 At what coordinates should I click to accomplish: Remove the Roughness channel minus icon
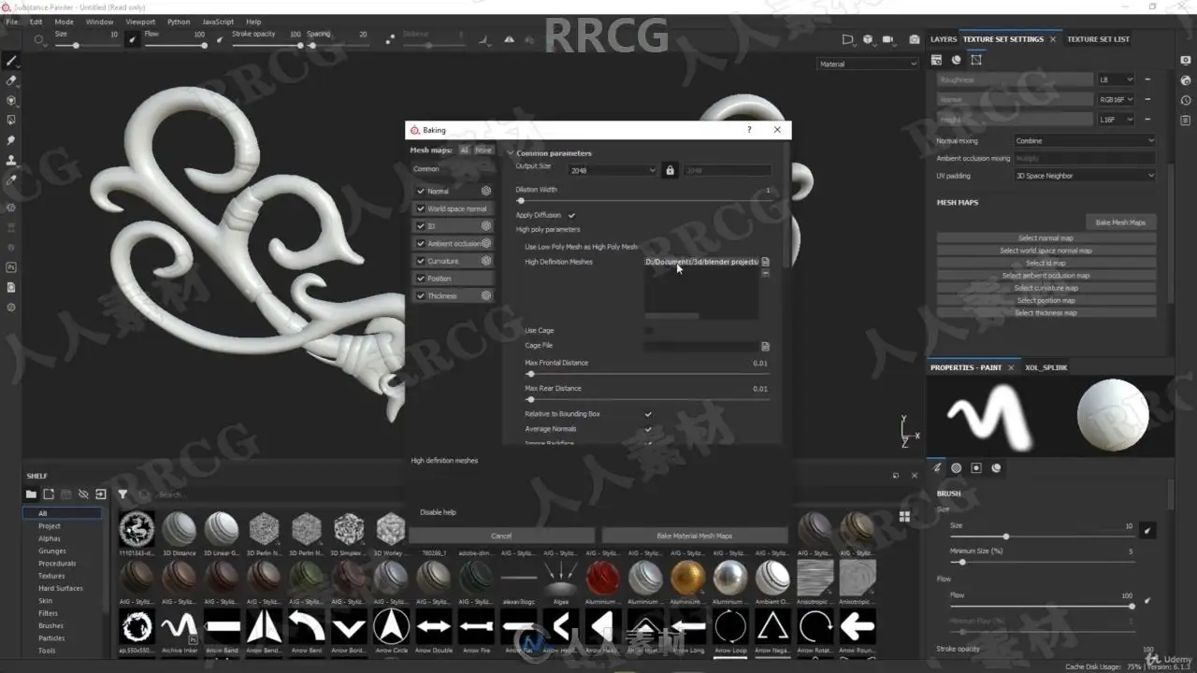coord(1147,79)
